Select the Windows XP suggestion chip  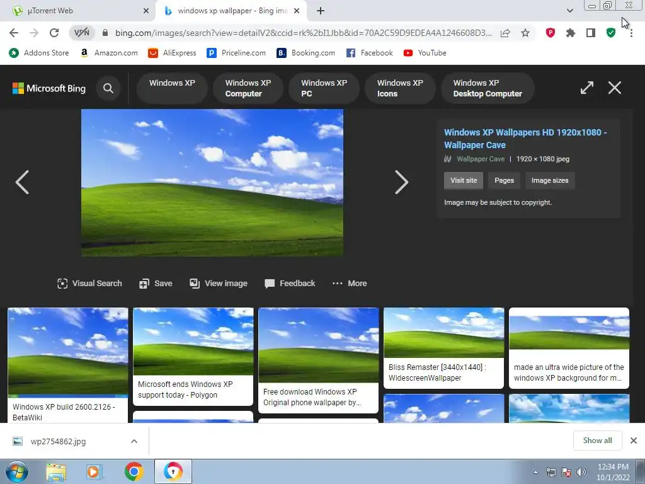click(x=172, y=88)
